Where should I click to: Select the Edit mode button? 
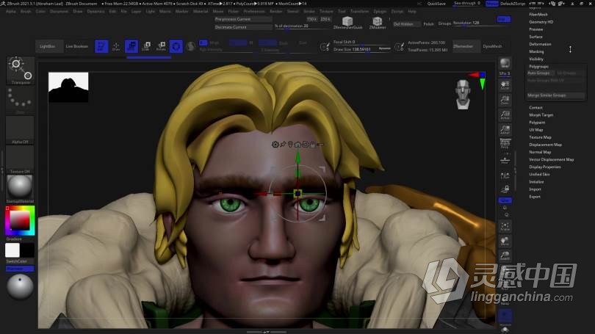coord(101,46)
